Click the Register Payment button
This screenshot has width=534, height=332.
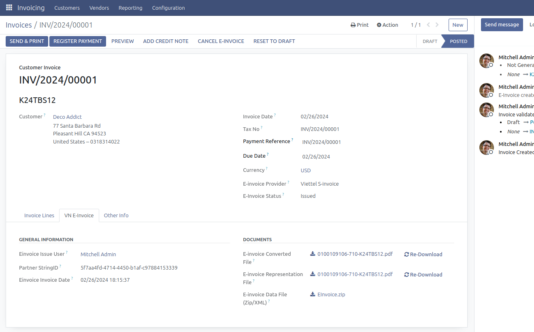pos(78,41)
